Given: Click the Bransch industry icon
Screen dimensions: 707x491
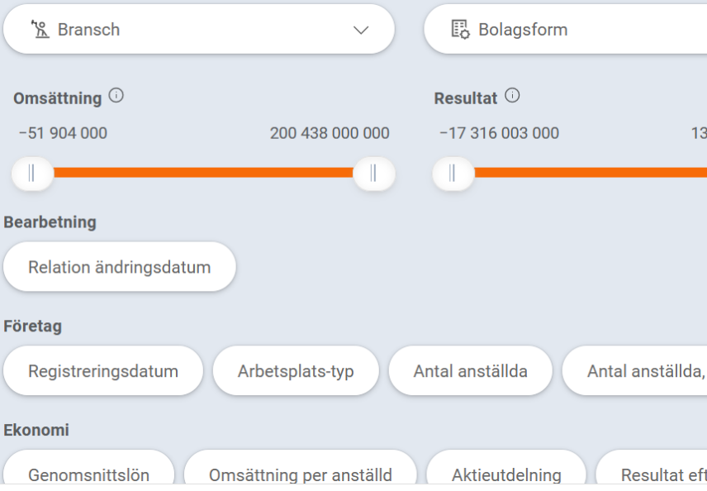Looking at the screenshot, I should (x=39, y=30).
